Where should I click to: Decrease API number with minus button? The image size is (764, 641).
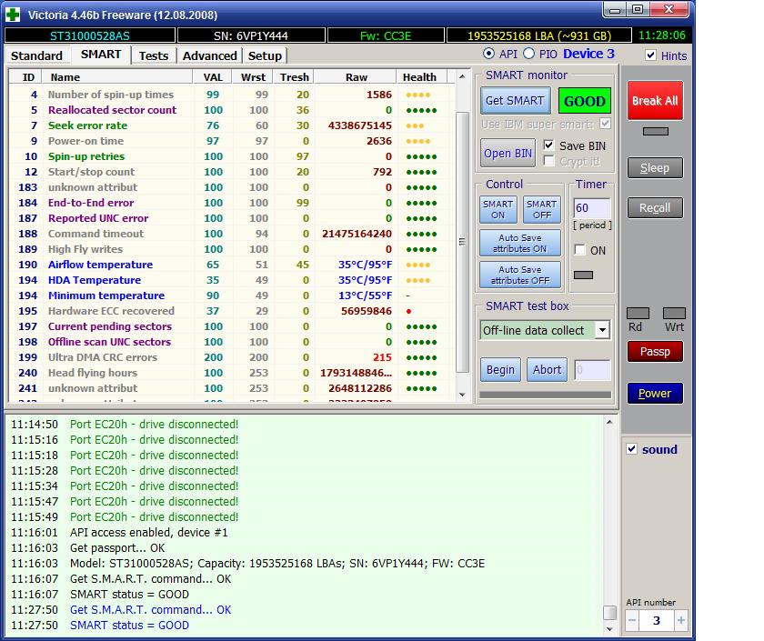pos(632,620)
